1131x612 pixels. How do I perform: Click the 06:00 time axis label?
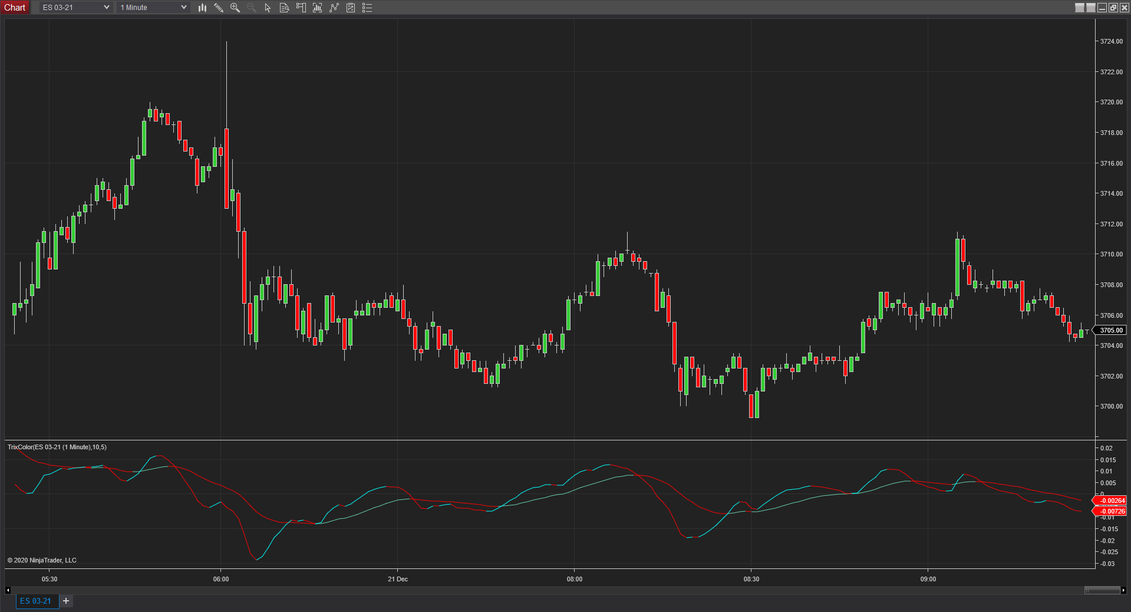(221, 579)
